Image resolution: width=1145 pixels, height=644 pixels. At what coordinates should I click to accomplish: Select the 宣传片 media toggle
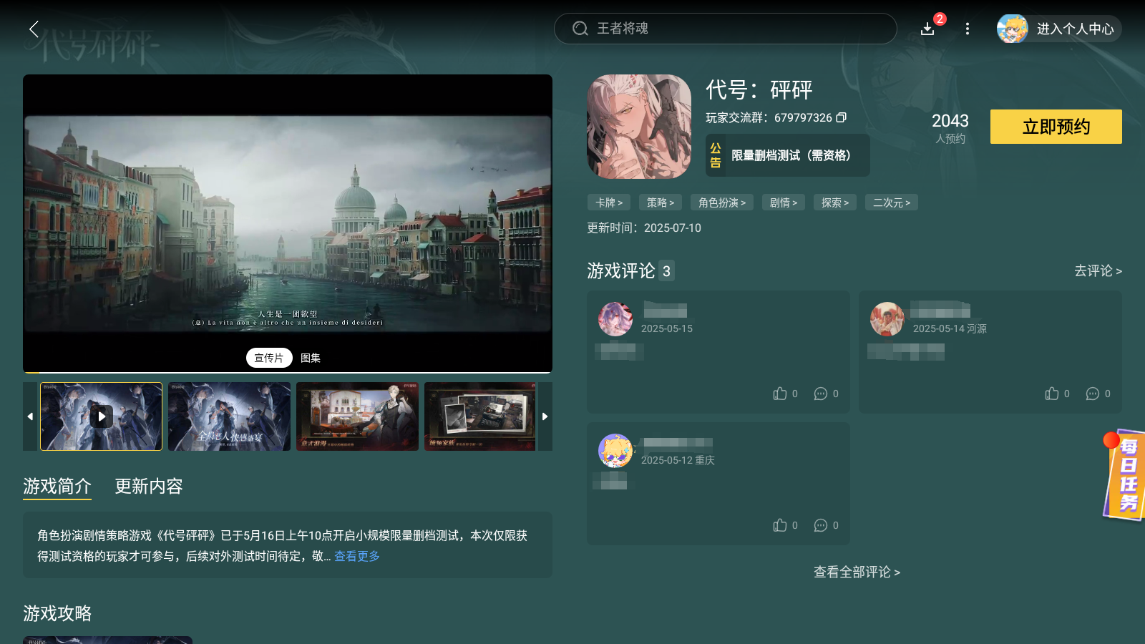tap(269, 358)
